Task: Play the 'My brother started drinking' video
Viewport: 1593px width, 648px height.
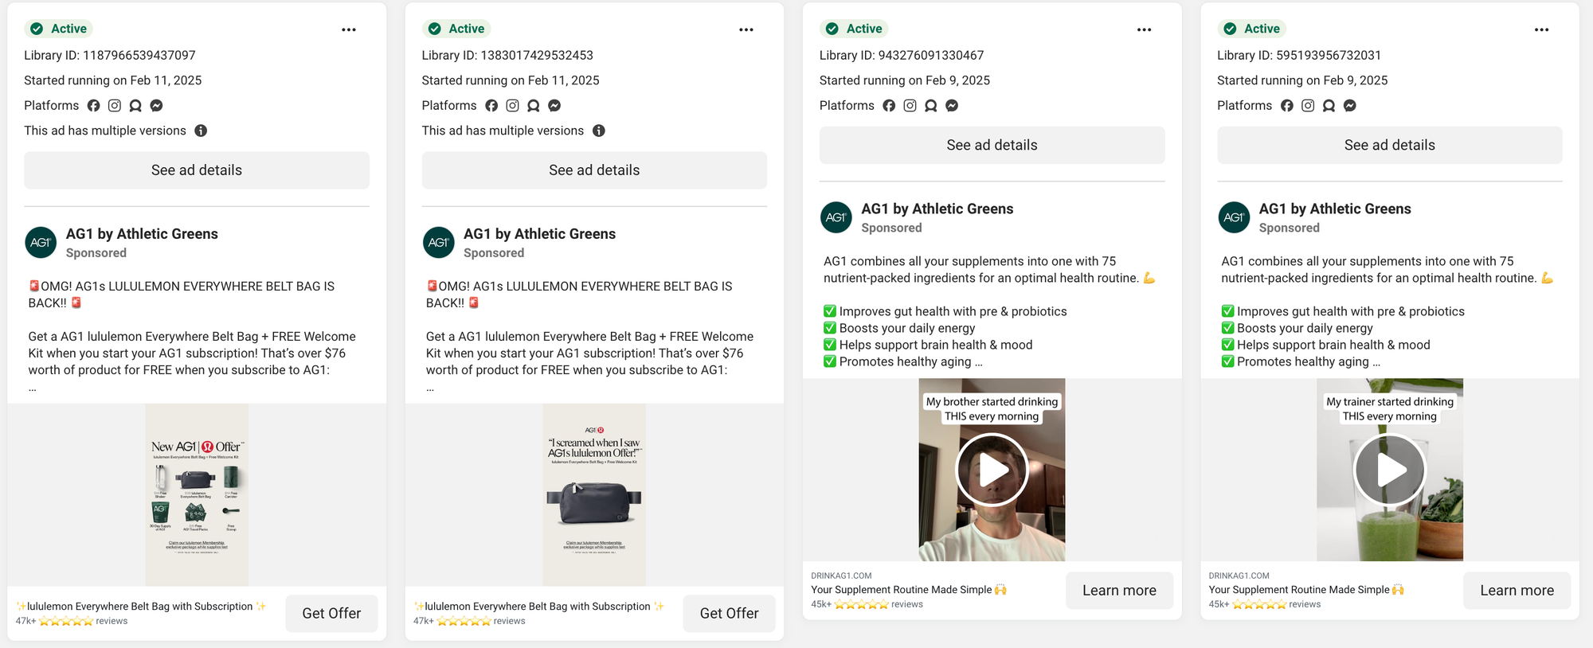Action: (x=992, y=470)
